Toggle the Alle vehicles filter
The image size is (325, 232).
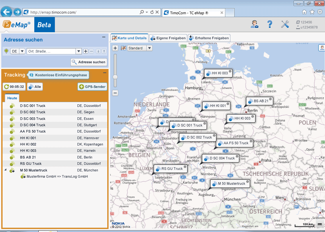(35, 87)
